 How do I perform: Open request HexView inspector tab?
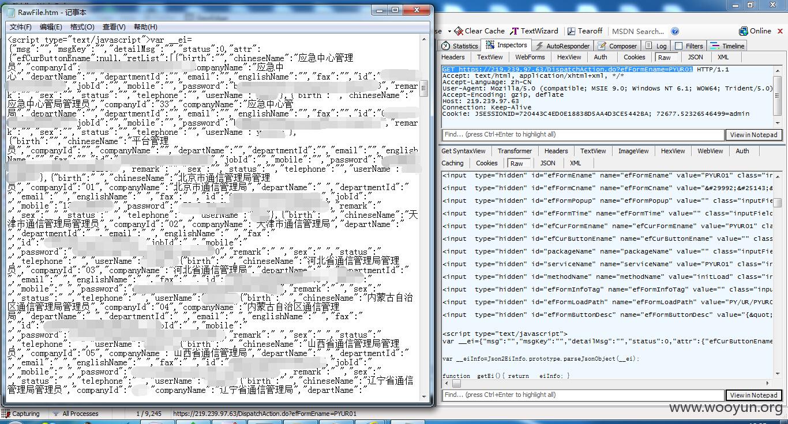pos(569,57)
